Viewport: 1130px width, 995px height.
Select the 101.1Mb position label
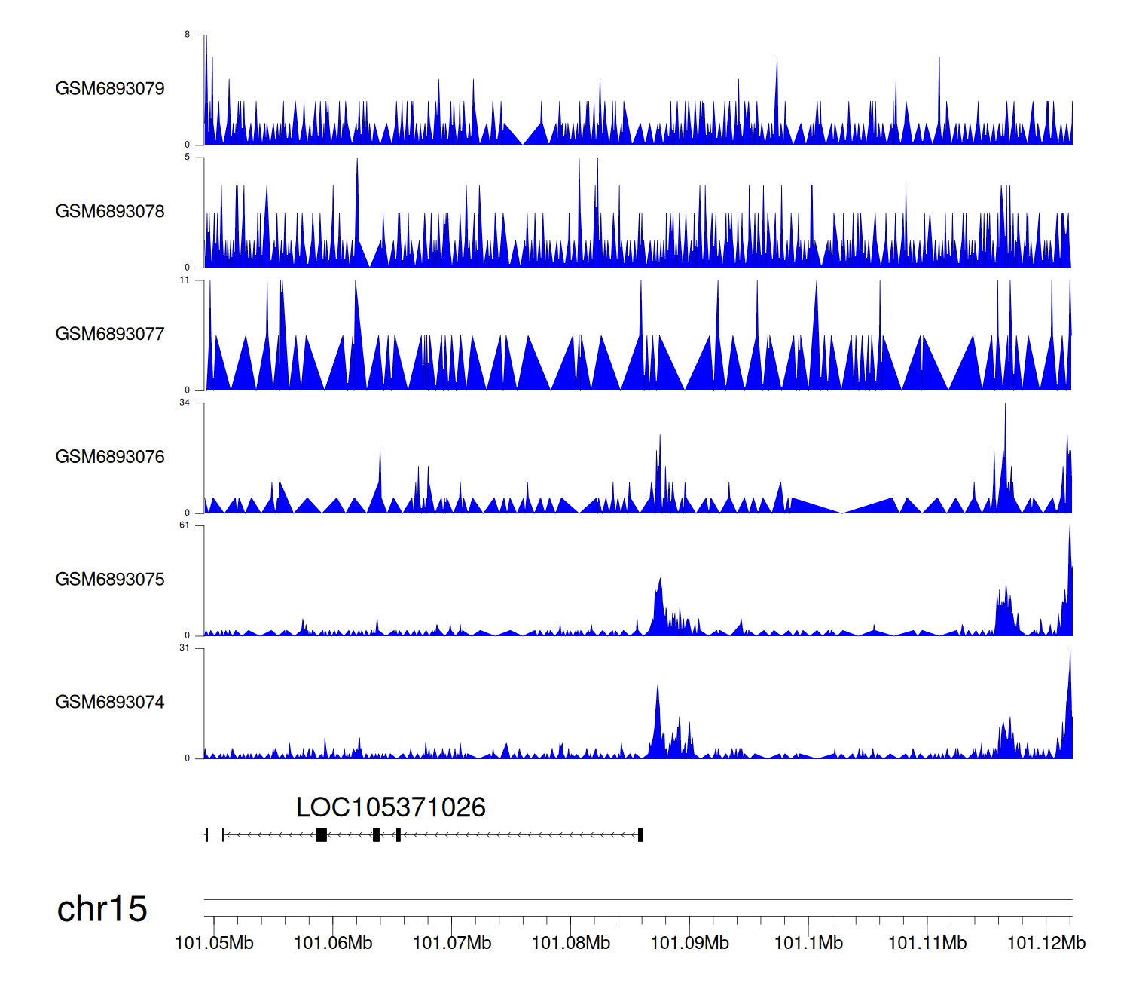coord(808,943)
